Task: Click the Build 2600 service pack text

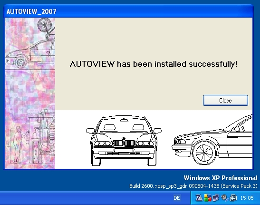Action: pos(193,186)
